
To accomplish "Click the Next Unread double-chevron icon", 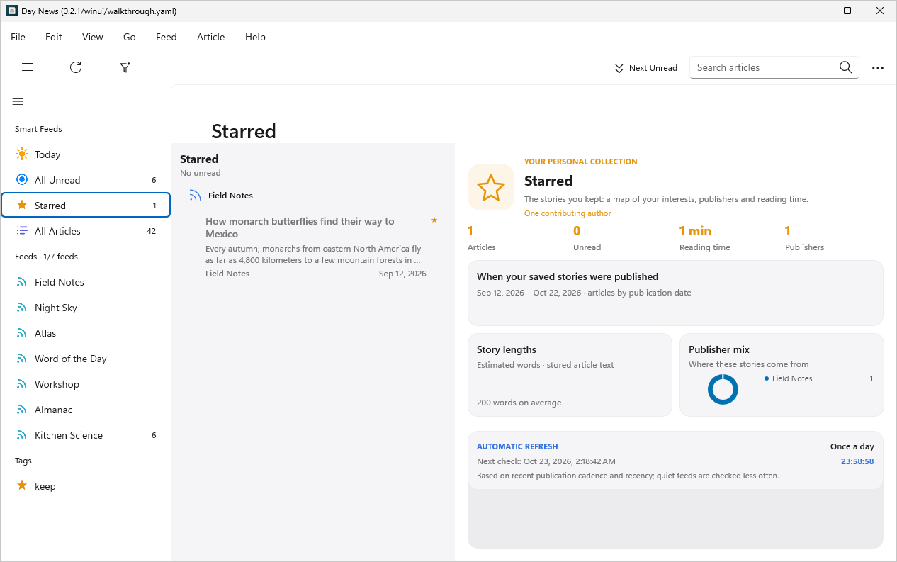I will [x=619, y=68].
